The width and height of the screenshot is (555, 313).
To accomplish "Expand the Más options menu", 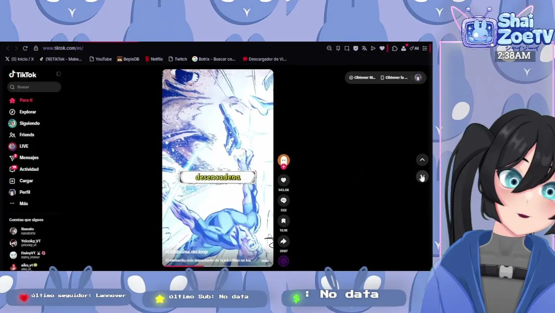I will (19, 203).
